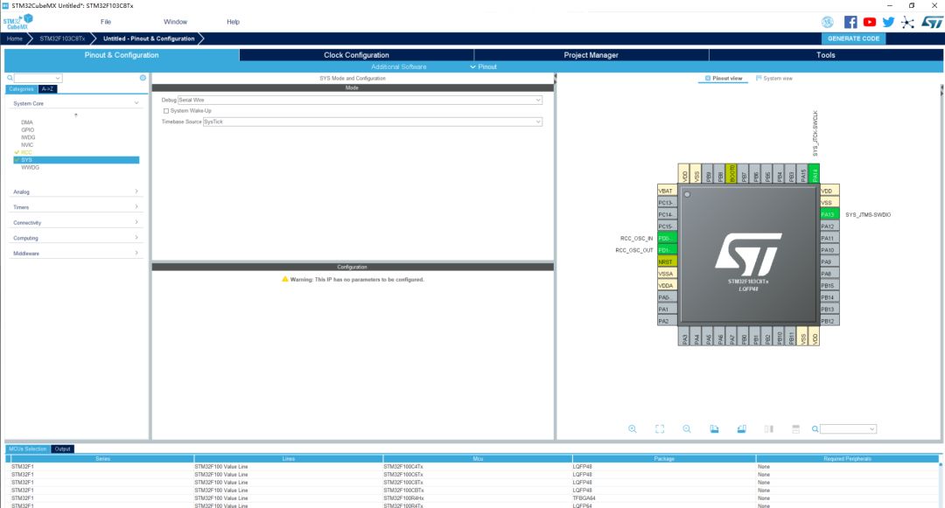The height and width of the screenshot is (508, 945).
Task: Open the Output tab at bottom
Action: click(63, 449)
